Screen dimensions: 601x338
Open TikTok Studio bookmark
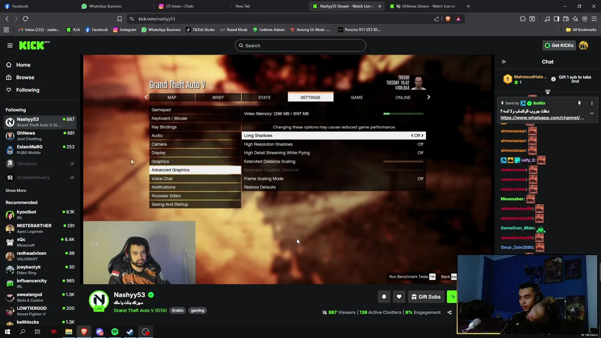pyautogui.click(x=200, y=30)
